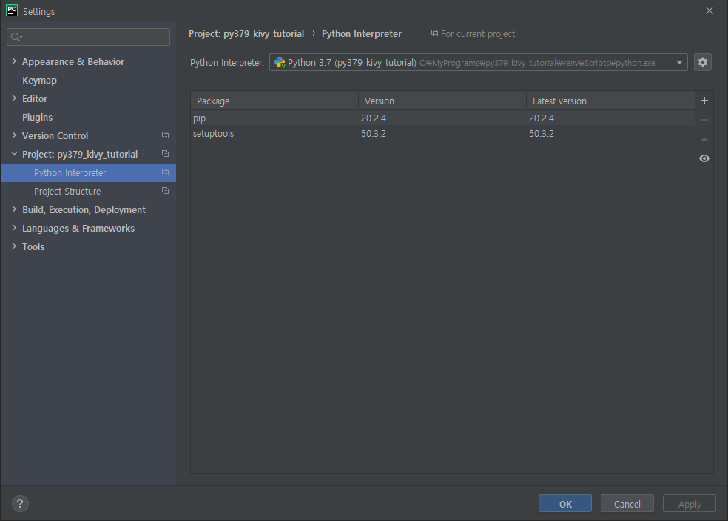728x521 pixels.
Task: Click the help question mark icon
Action: (20, 503)
